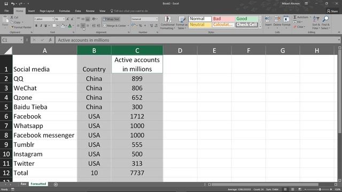Toggle Align Left for the cells
The image size is (342, 192).
click(78, 26)
